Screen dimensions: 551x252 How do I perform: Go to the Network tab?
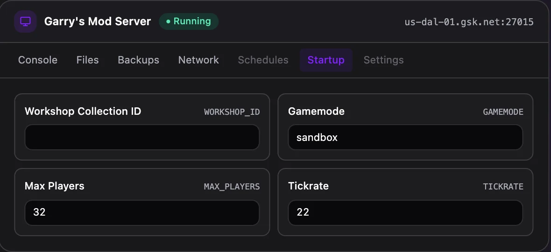point(198,60)
